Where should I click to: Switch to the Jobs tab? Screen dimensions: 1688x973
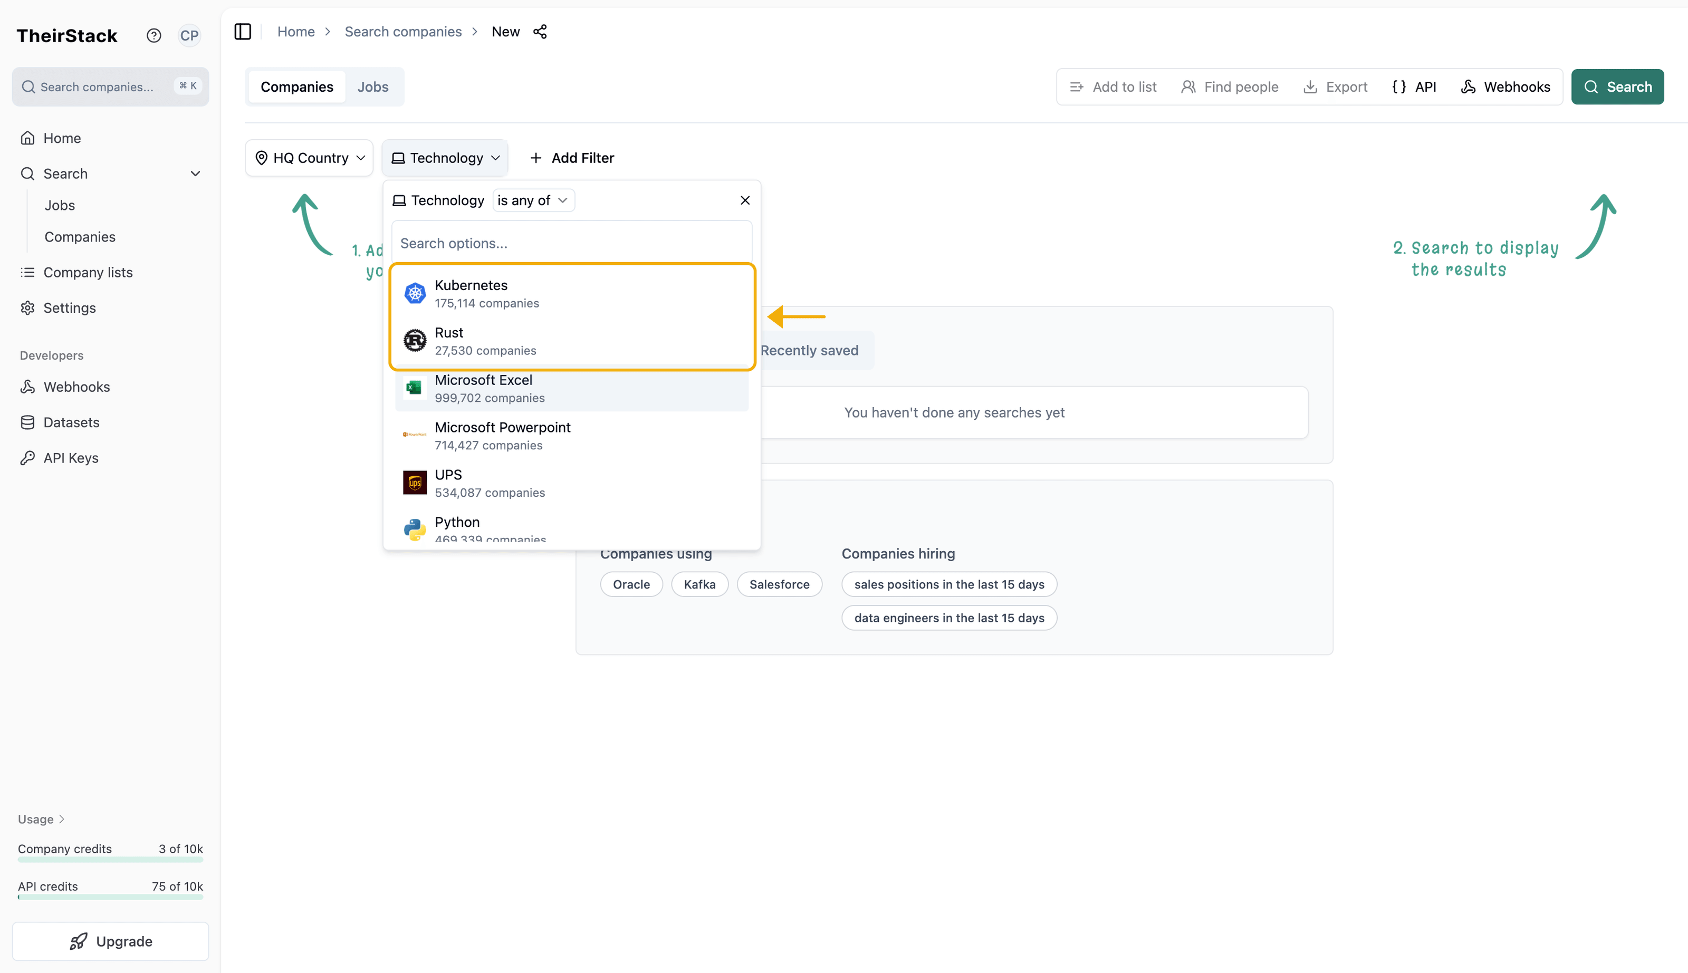[x=373, y=86]
